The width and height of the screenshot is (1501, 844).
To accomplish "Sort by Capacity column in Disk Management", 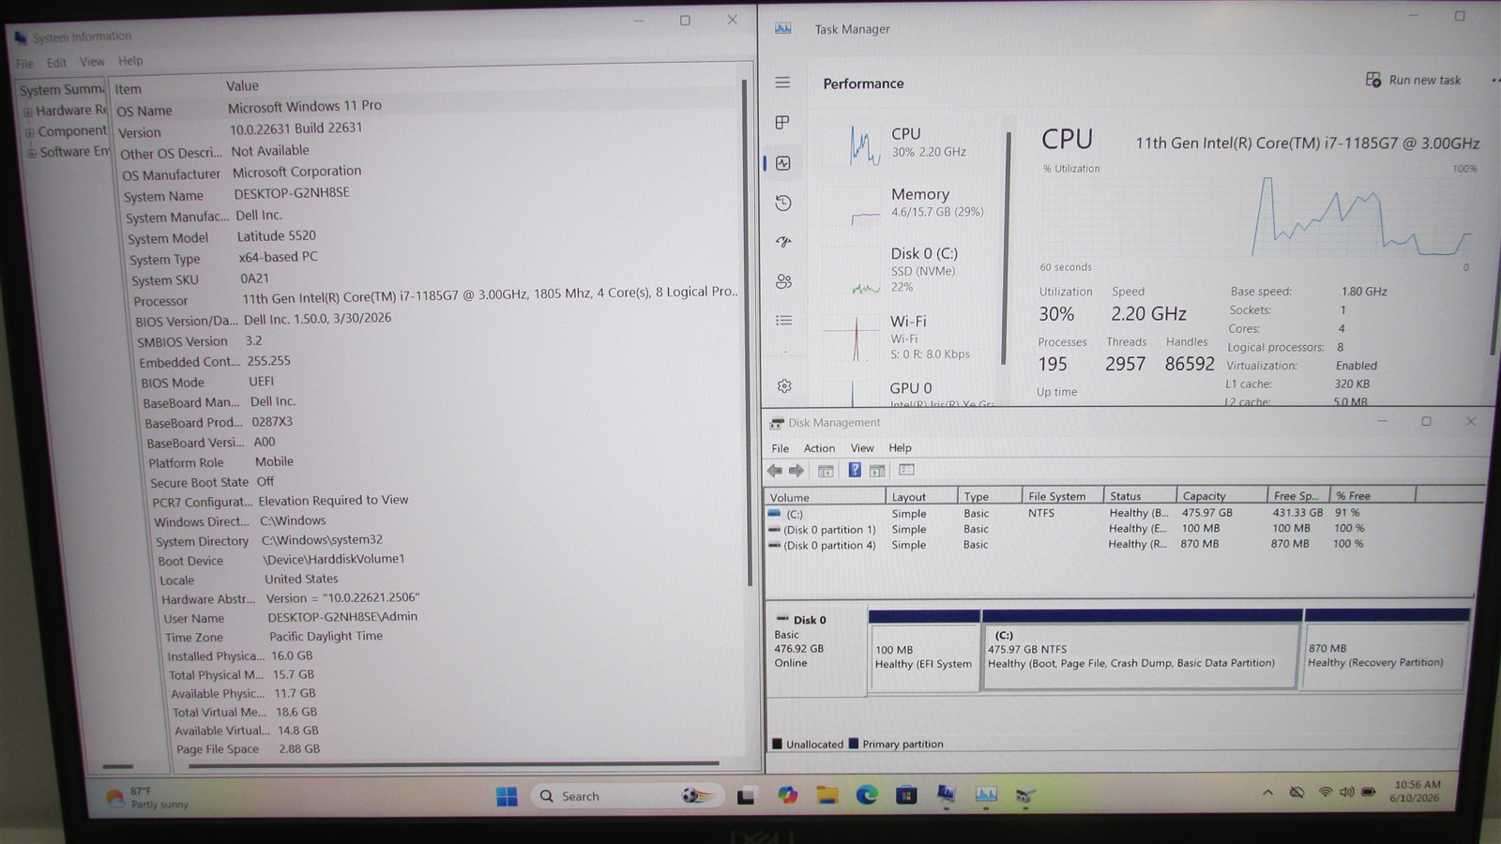I will pos(1221,496).
